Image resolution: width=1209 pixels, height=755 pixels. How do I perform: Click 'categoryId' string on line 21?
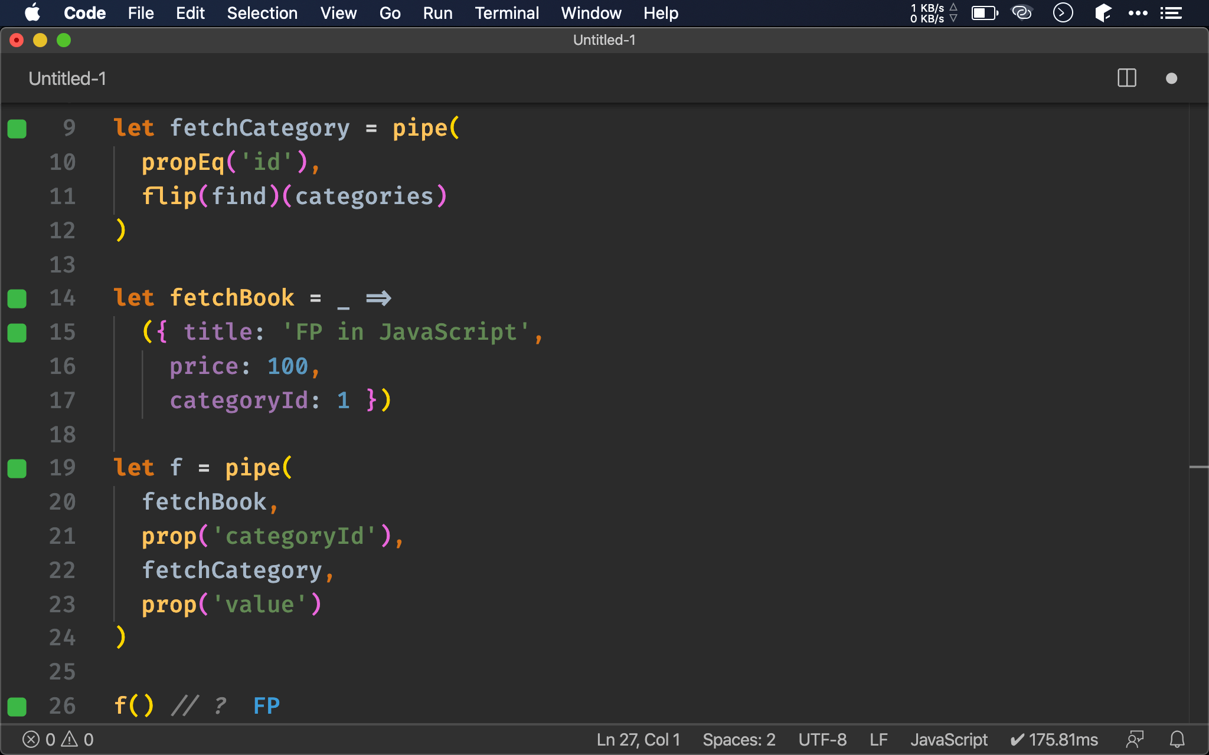(295, 536)
